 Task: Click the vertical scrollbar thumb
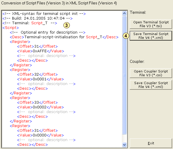tap(124, 75)
